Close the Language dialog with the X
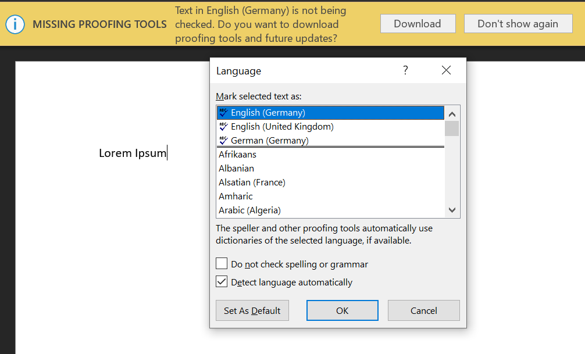The height and width of the screenshot is (354, 585). coord(446,70)
